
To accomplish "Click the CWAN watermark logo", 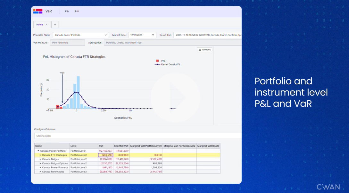I will 328,186.
